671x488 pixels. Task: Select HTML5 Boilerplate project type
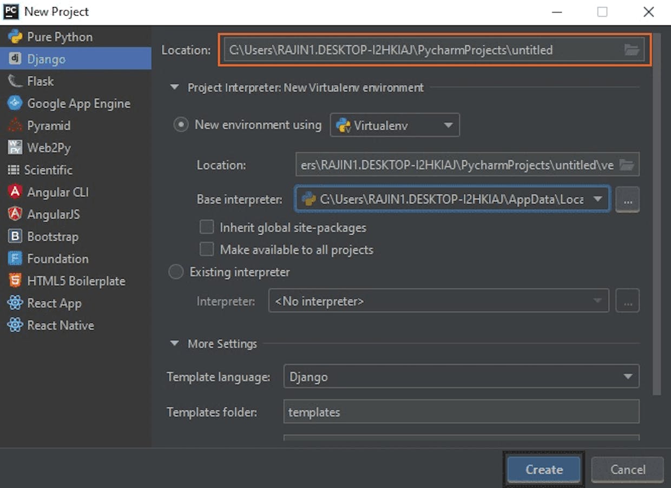(76, 281)
